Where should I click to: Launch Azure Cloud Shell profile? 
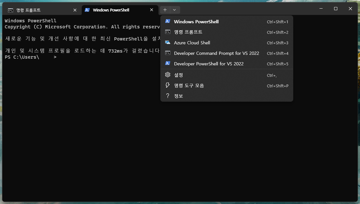point(226,43)
